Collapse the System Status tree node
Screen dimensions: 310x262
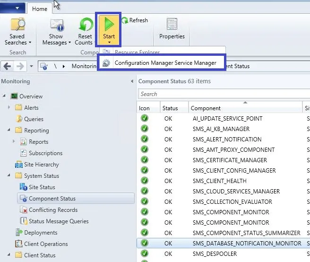click(x=9, y=175)
